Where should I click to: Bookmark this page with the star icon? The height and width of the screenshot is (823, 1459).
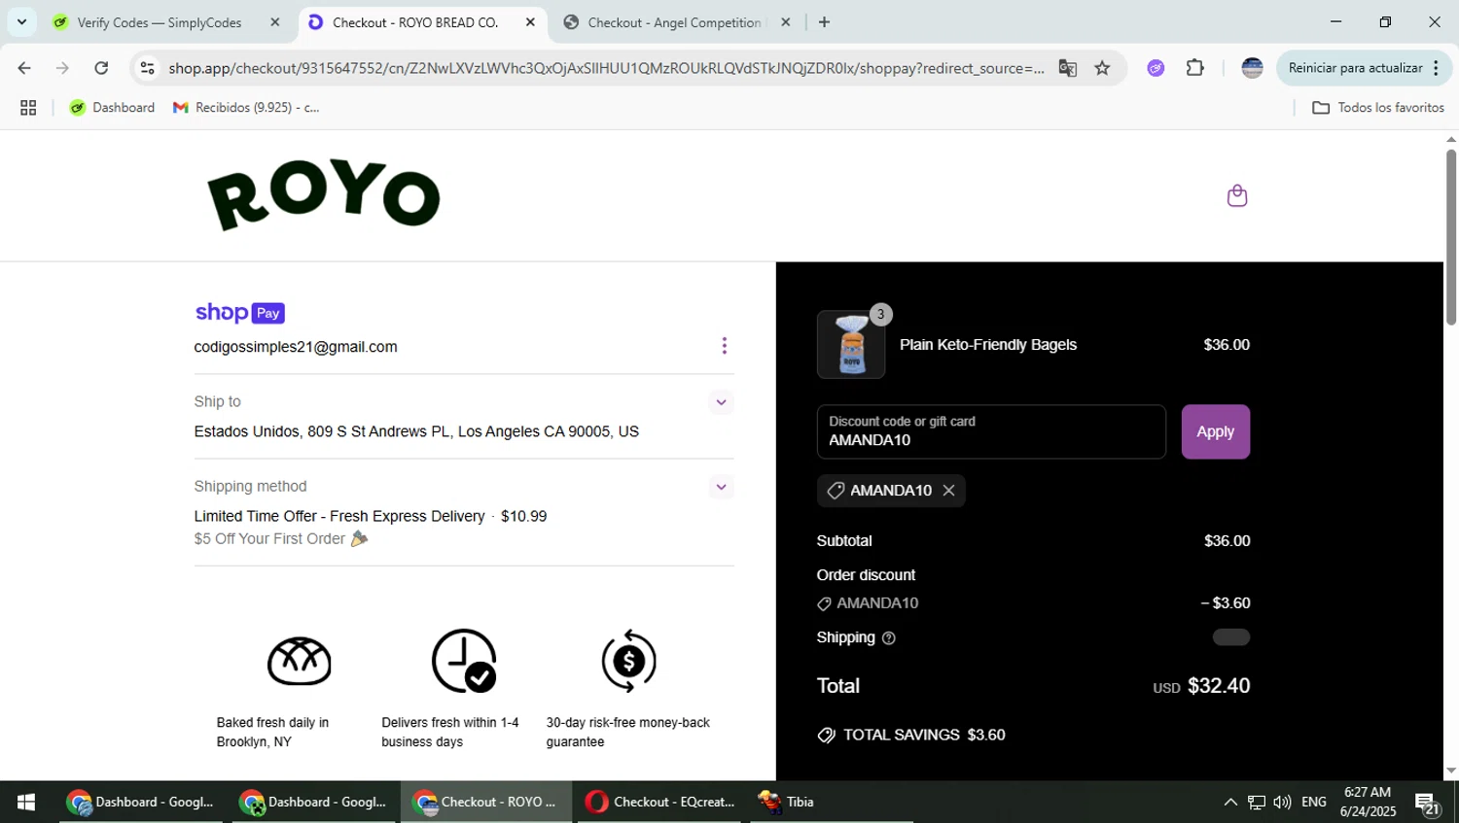[x=1102, y=68]
